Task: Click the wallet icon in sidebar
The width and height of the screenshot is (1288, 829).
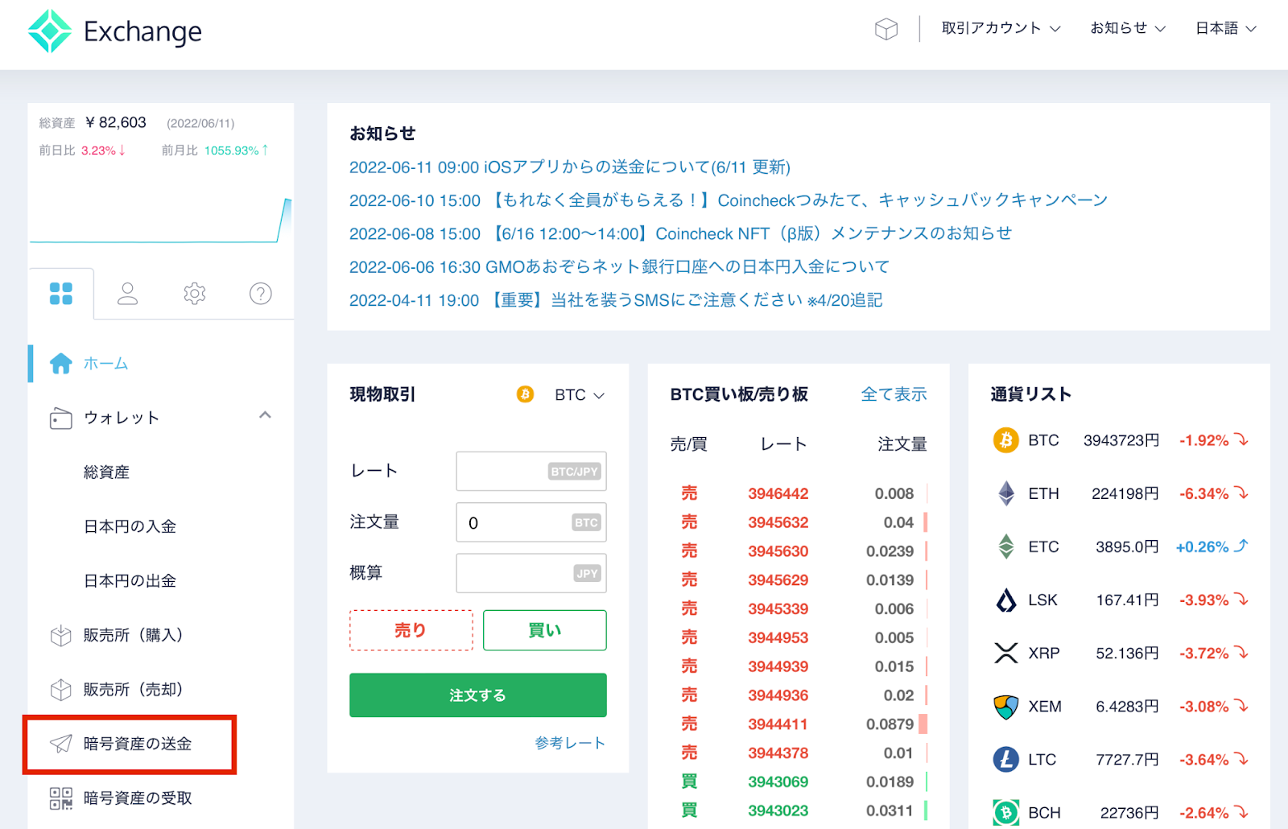Action: [61, 418]
